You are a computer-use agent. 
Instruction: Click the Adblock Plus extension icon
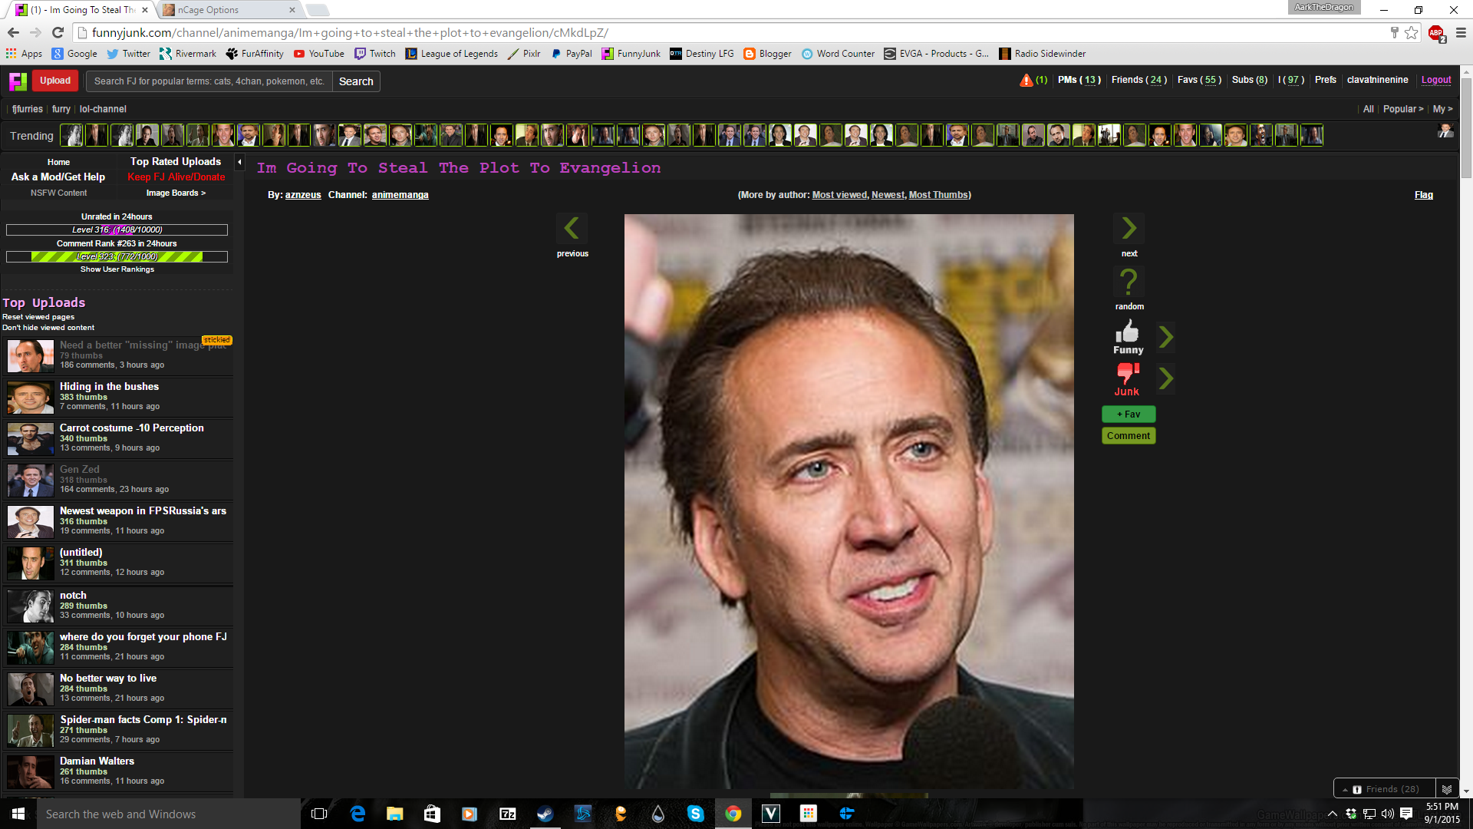(x=1435, y=33)
